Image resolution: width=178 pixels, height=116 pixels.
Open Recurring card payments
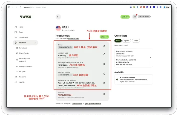pos(24,60)
